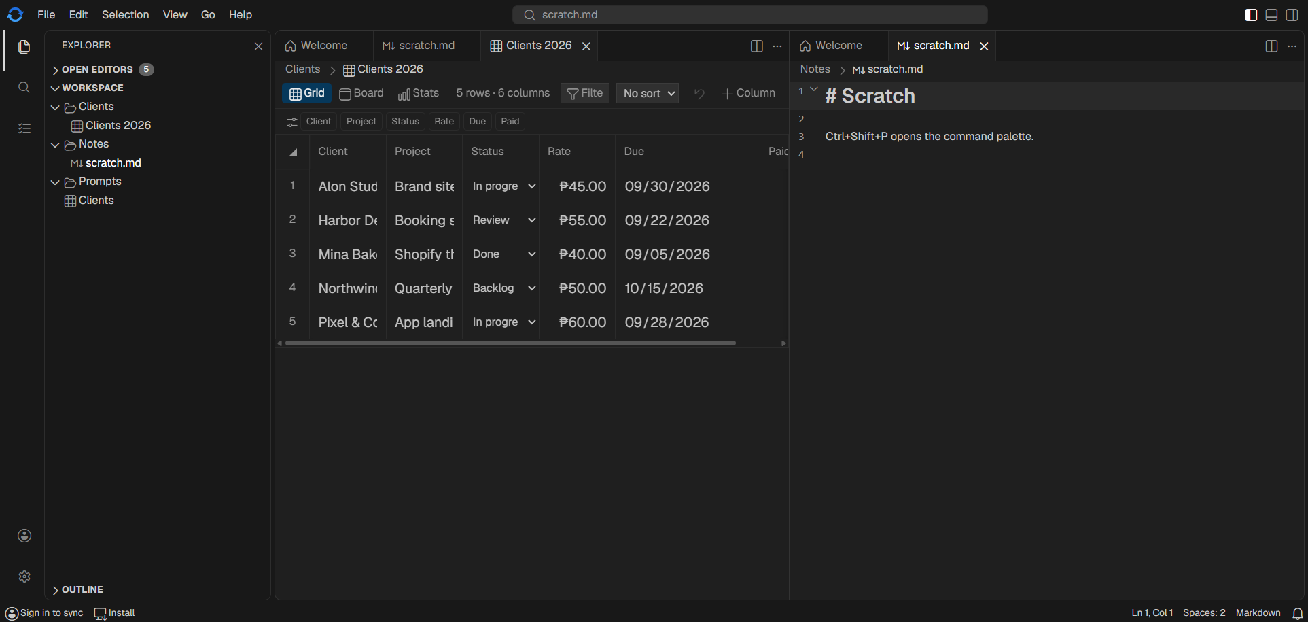Image resolution: width=1308 pixels, height=622 pixels.
Task: Split the right editor group
Action: coord(1271,46)
